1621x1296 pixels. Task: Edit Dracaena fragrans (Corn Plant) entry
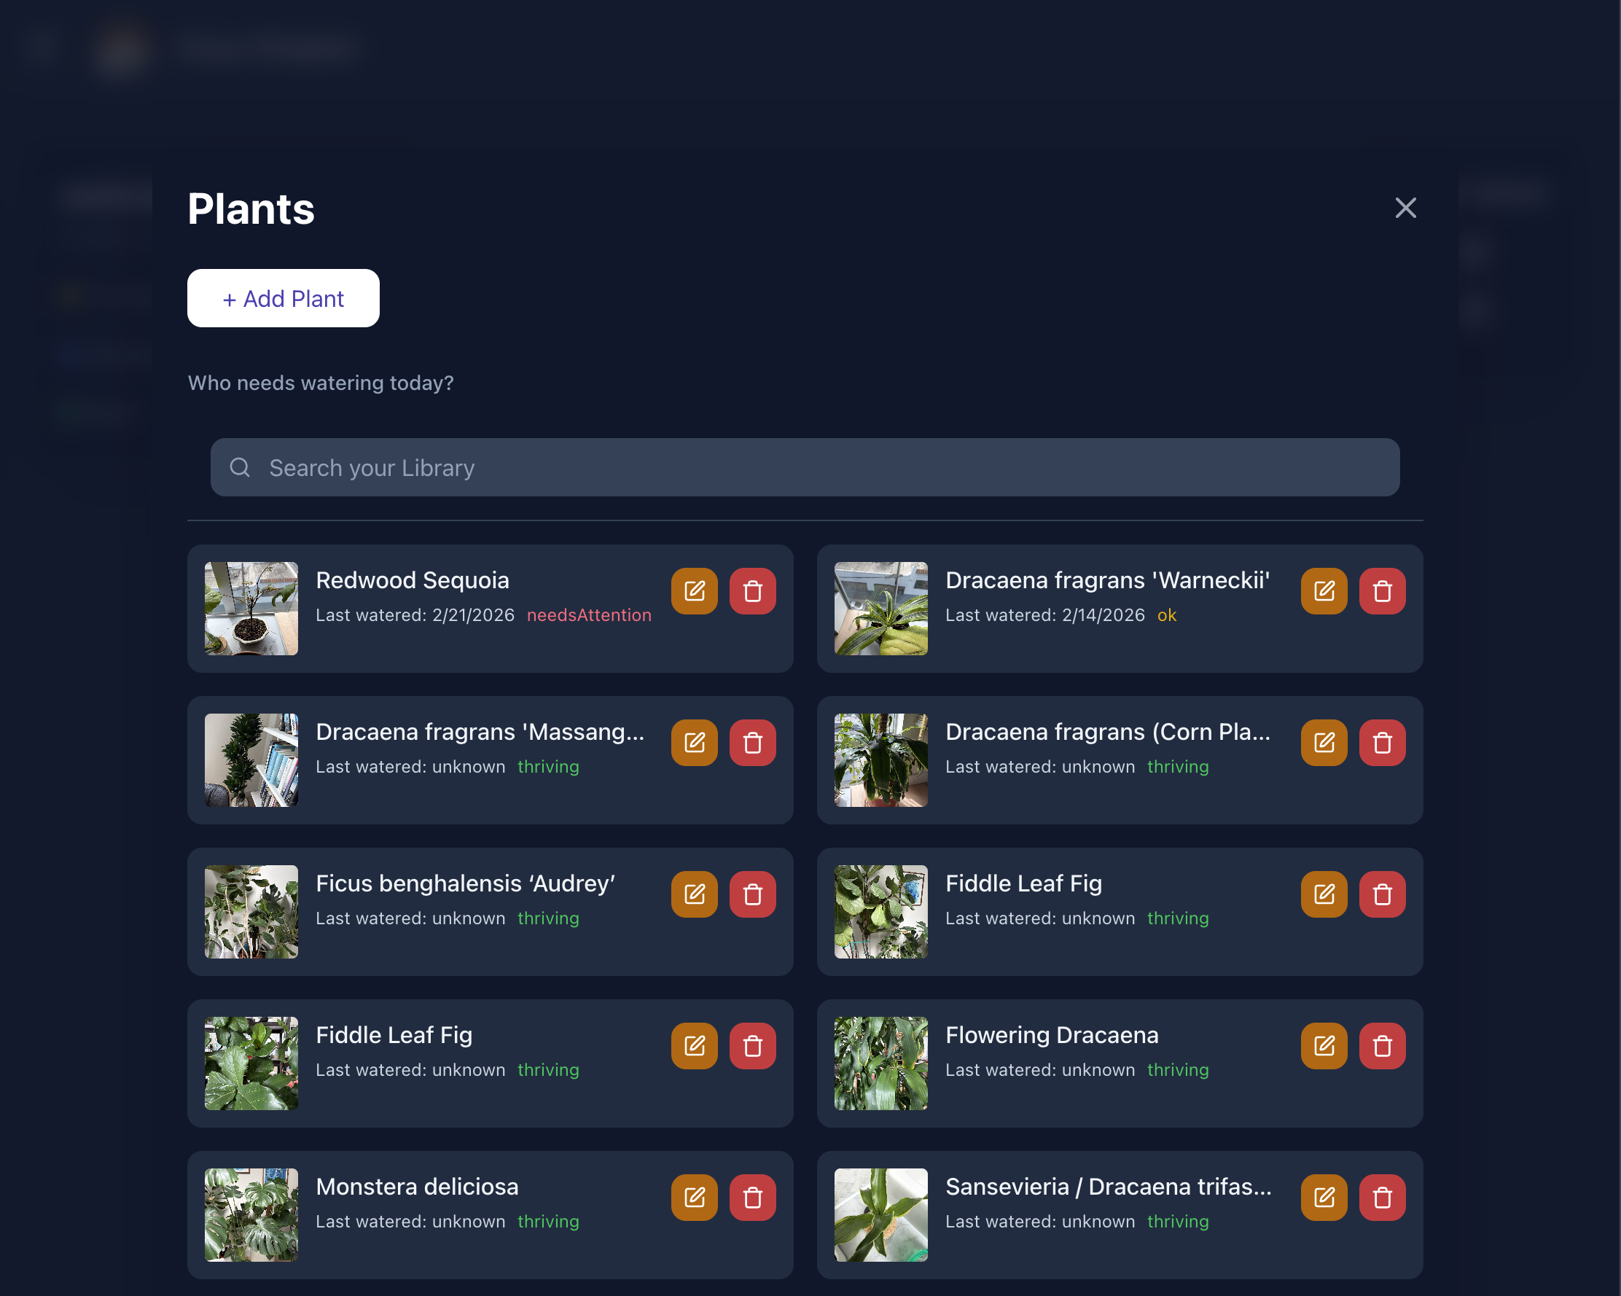(x=1324, y=743)
